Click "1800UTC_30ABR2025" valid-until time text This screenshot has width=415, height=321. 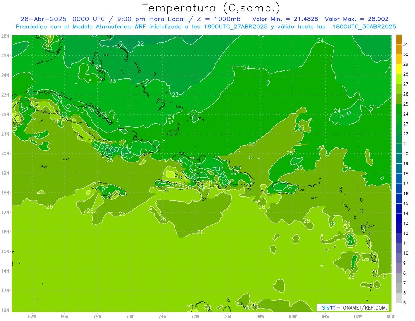point(364,27)
